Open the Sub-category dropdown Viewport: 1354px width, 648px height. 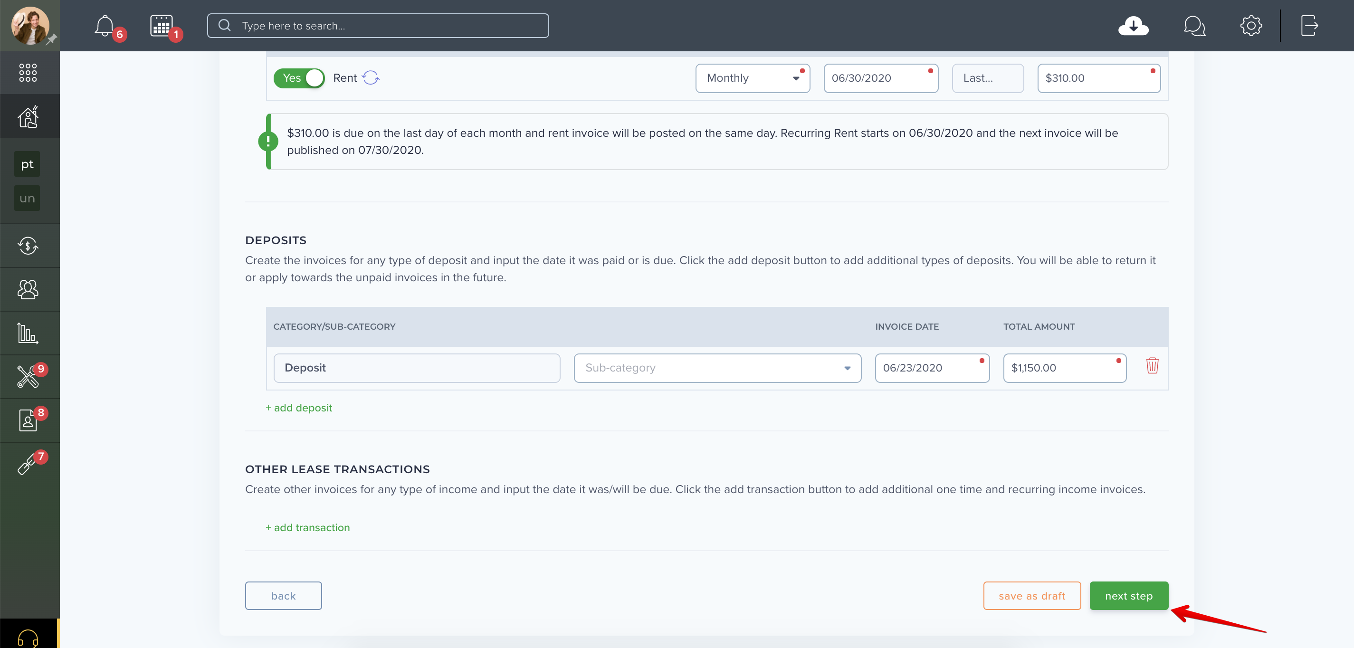717,368
